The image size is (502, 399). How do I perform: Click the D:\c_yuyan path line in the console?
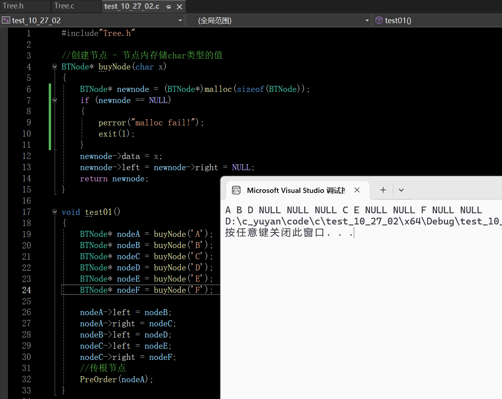point(363,221)
